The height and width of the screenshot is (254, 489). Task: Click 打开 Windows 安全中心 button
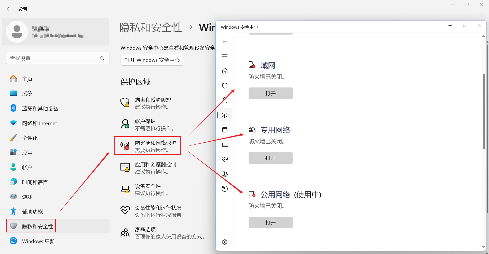(152, 60)
